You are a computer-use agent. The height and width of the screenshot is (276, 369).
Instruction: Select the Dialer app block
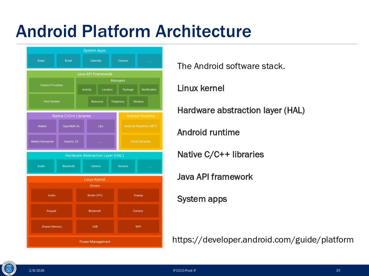point(41,60)
